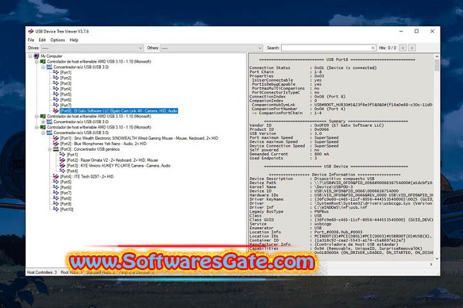Maximize the USB Device Tree Viewer window
This screenshot has height=308, width=463.
tap(416, 31)
